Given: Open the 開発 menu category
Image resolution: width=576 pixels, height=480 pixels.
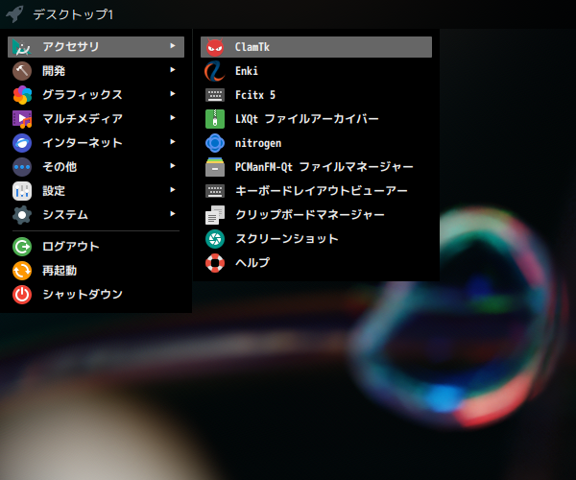Looking at the screenshot, I should click(x=96, y=71).
